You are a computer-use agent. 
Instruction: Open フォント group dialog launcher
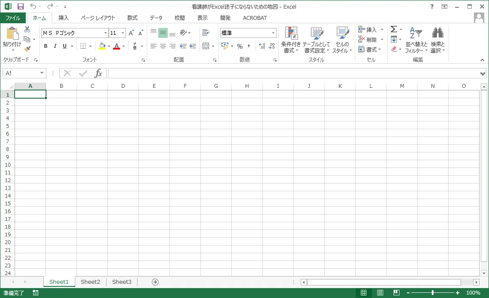[143, 60]
